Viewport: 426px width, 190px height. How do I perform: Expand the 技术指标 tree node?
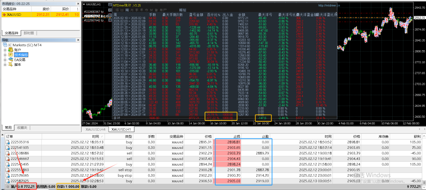5,55
